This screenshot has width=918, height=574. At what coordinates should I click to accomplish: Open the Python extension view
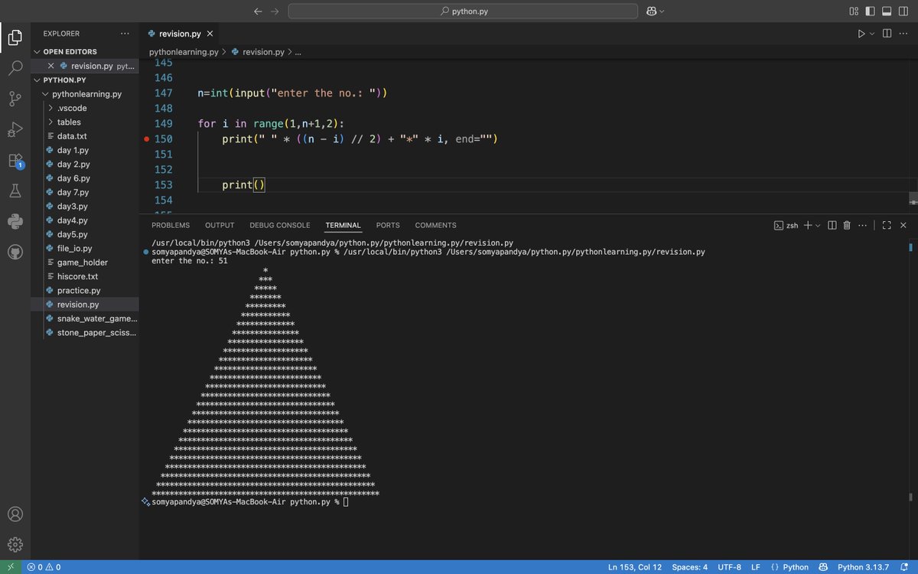click(x=15, y=221)
